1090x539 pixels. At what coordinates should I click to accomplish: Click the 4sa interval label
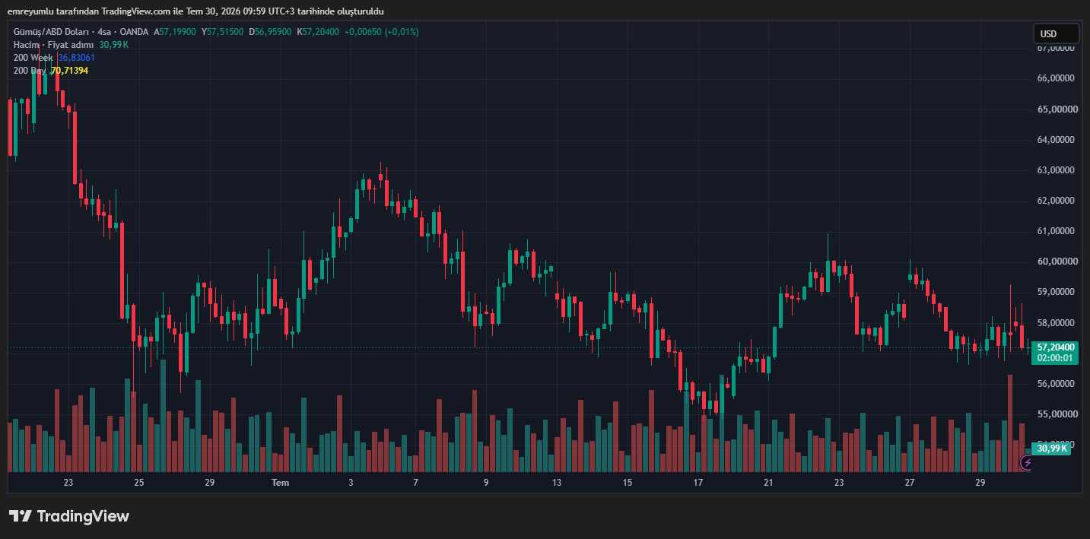pyautogui.click(x=105, y=32)
